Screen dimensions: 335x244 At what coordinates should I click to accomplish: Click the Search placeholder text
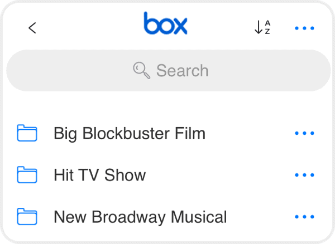[182, 71]
